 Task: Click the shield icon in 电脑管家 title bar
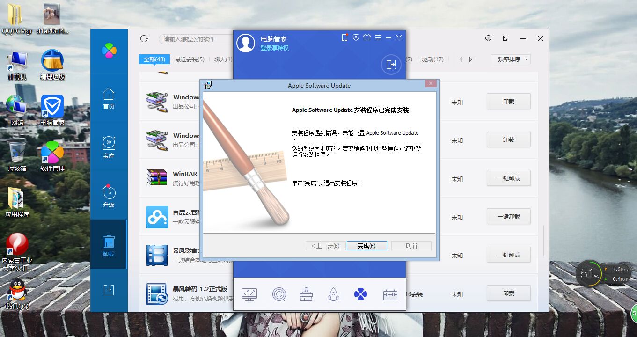point(356,37)
